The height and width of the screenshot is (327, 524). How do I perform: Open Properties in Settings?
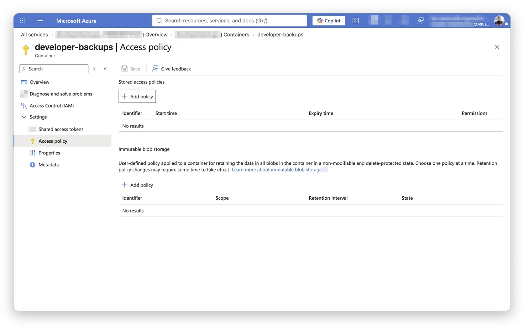49,153
